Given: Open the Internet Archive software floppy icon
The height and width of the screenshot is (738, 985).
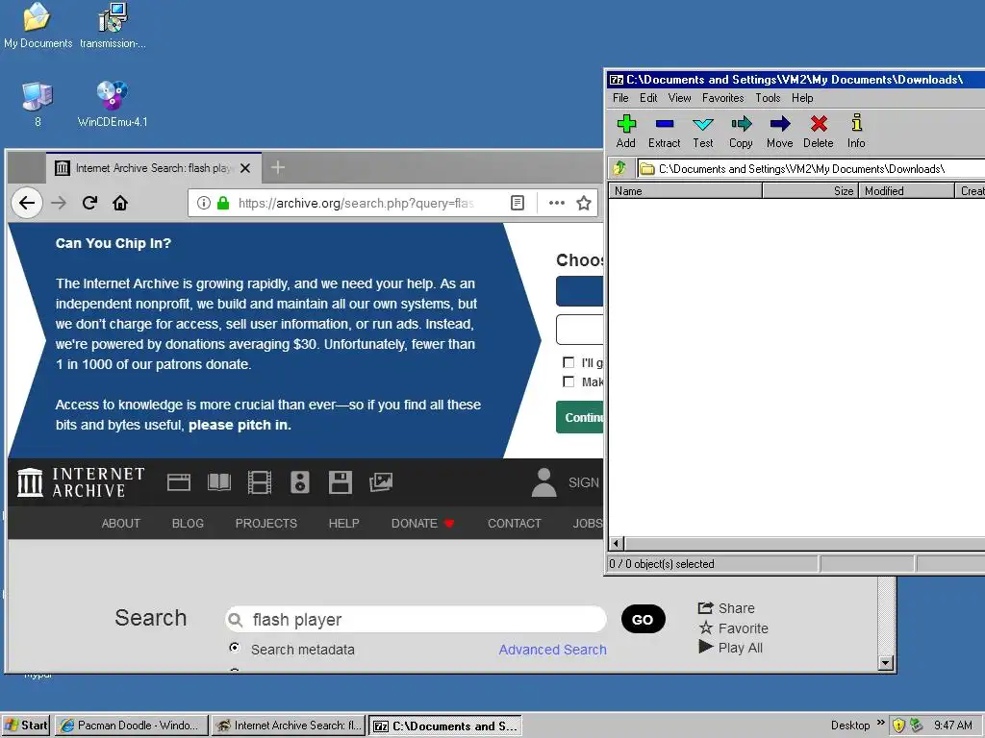Looking at the screenshot, I should (340, 482).
